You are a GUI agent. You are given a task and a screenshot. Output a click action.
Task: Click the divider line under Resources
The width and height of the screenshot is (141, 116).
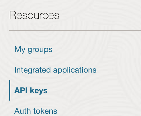coord(75,31)
